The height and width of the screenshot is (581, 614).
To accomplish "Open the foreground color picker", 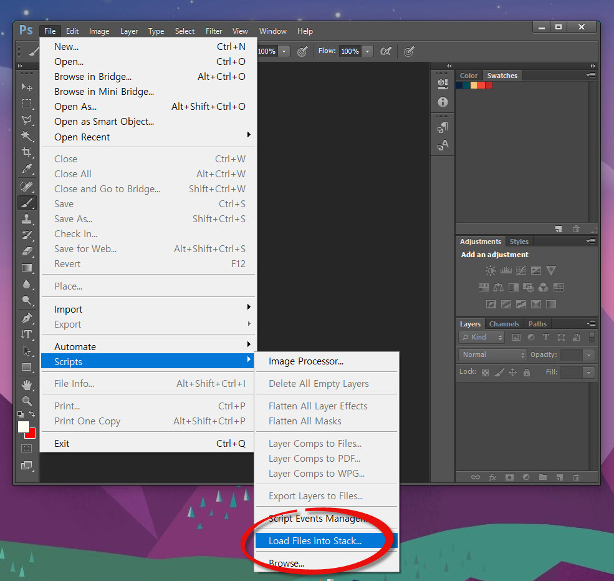I will (x=22, y=426).
